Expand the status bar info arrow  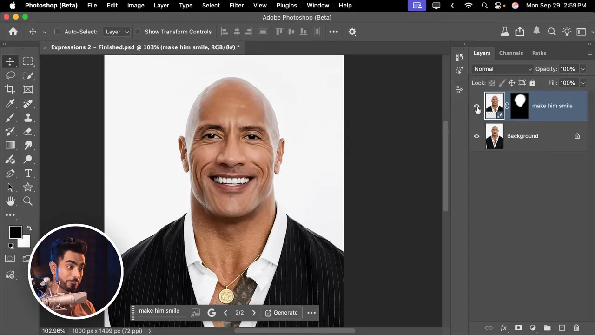(150, 331)
